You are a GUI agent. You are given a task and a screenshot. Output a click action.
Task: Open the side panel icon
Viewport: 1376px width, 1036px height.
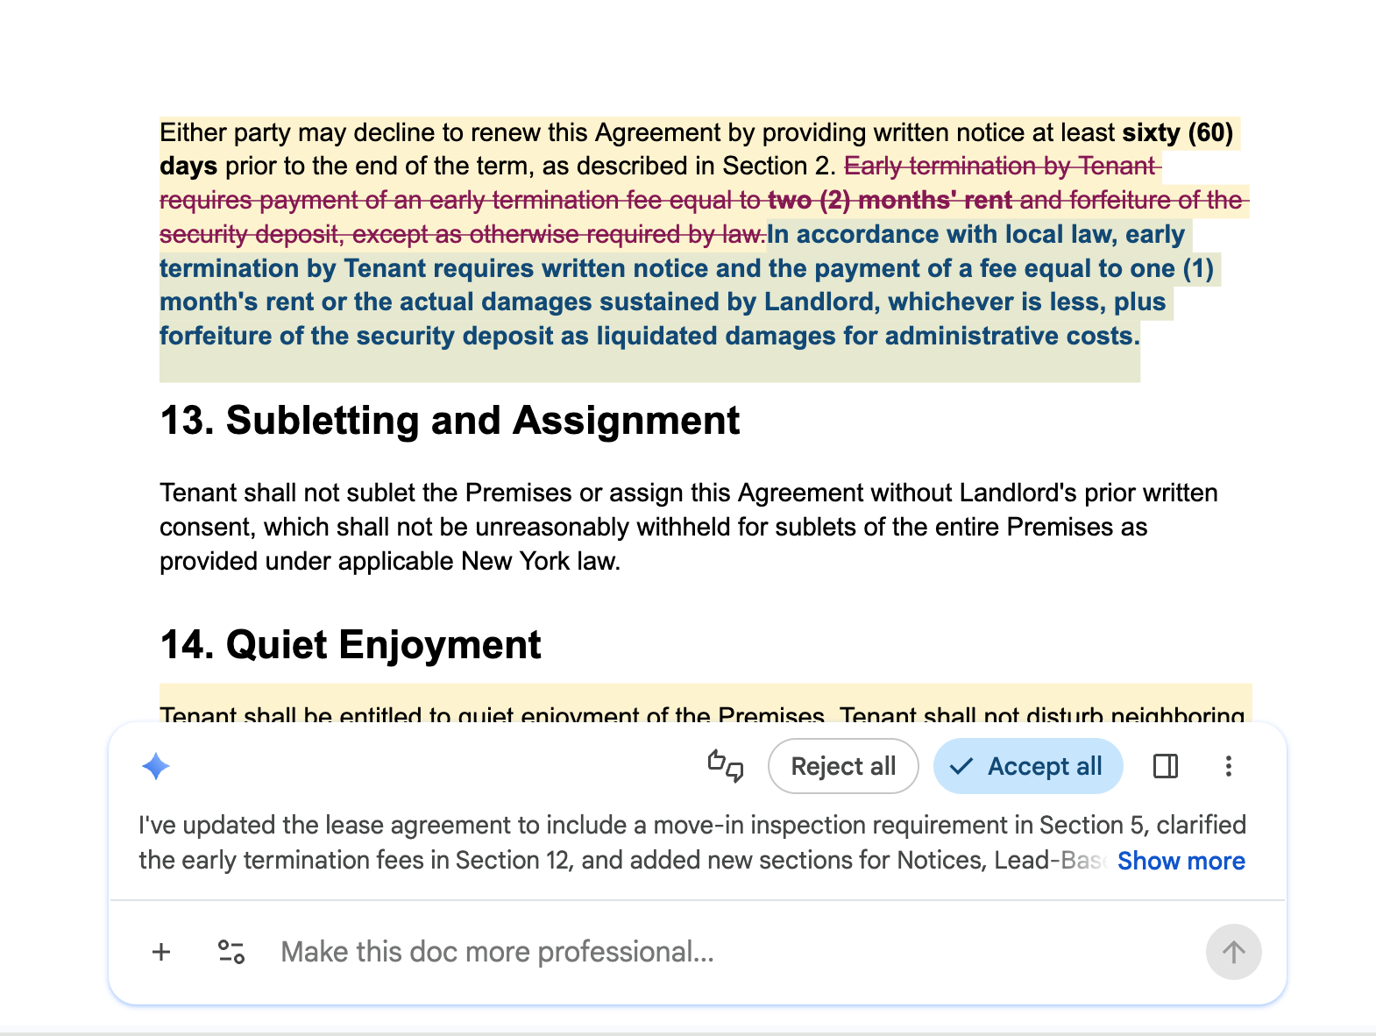pos(1166,766)
